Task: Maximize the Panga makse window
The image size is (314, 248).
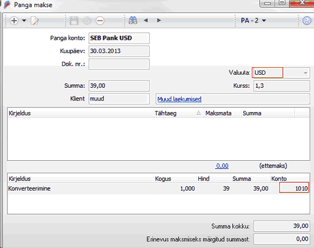Action: point(282,3)
